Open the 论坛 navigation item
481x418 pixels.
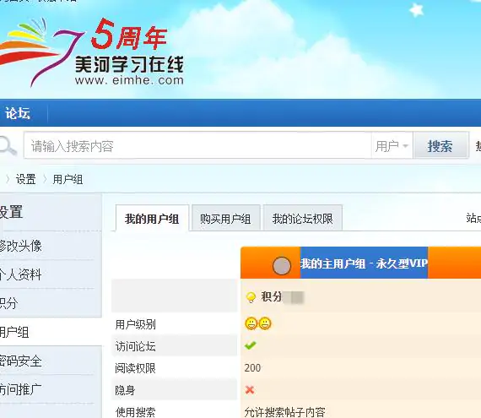point(18,113)
